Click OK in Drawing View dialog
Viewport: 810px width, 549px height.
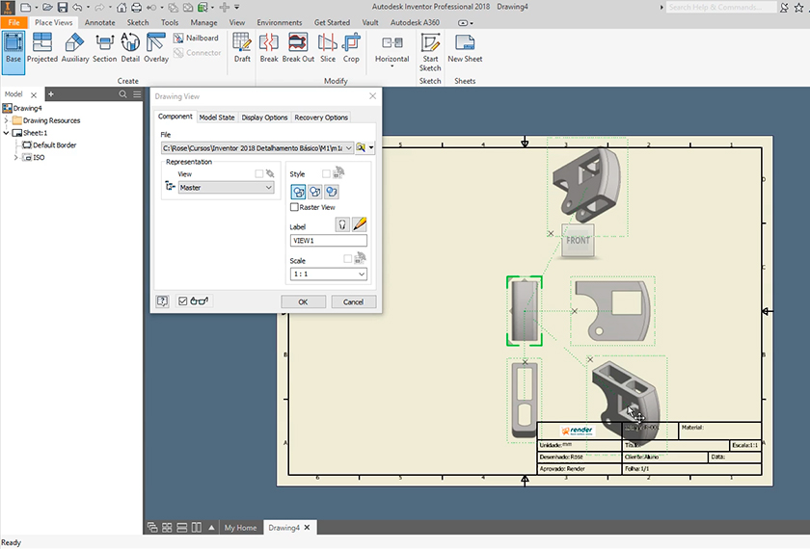[x=303, y=301]
